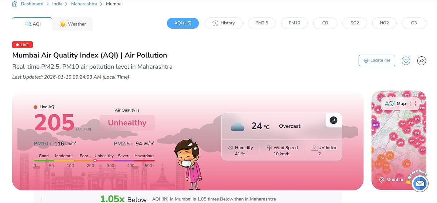Image resolution: width=437 pixels, height=203 pixels.
Task: Click the AQI scale marker at Unhealthy
Action: pos(95,160)
